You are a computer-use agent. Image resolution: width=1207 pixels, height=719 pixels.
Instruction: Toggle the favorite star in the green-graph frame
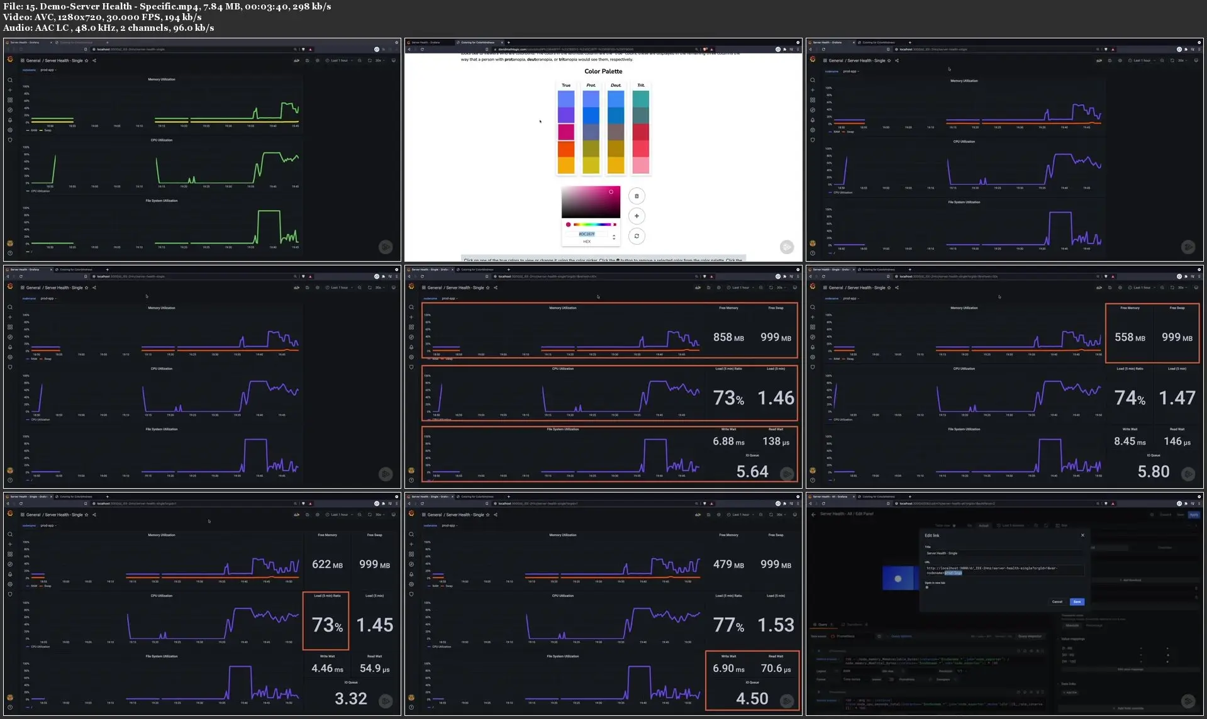87,60
